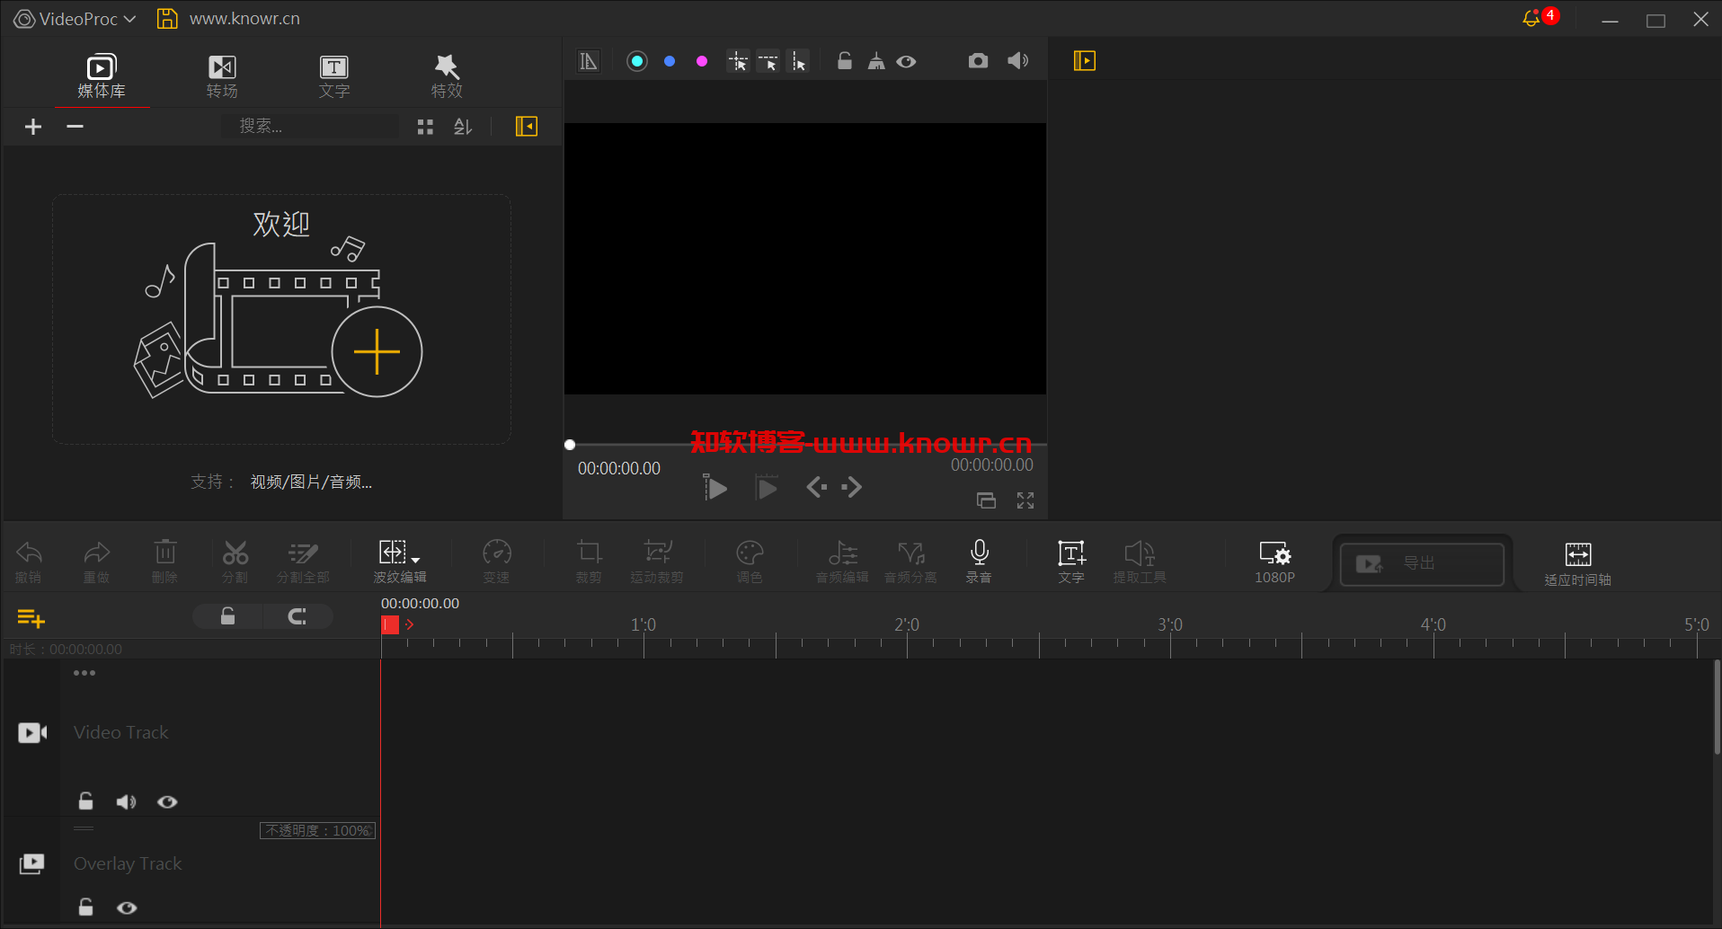The height and width of the screenshot is (929, 1722).
Task: Open the 特效 effects tab
Action: pos(447,75)
